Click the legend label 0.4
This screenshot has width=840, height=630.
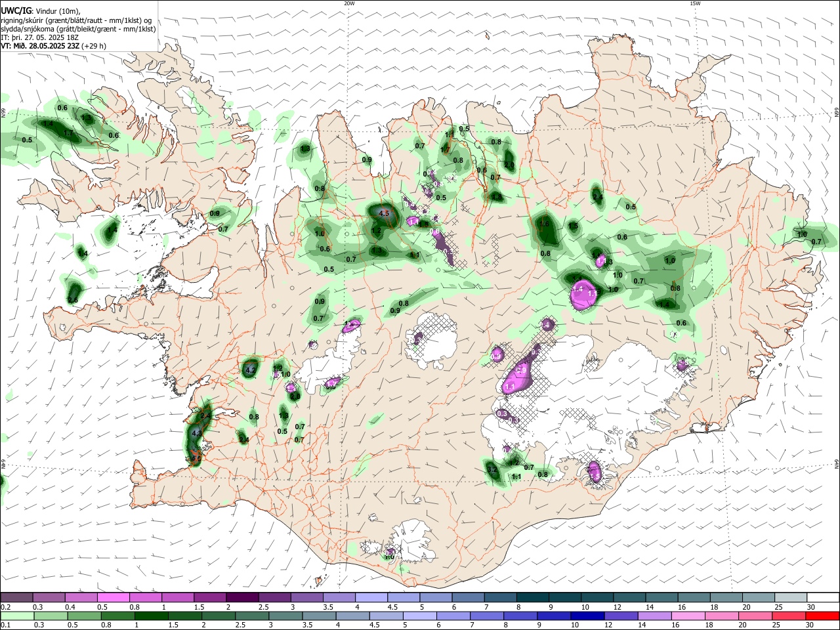(x=70, y=607)
